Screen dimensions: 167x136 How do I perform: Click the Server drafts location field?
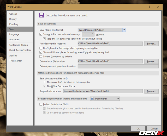[103, 91]
